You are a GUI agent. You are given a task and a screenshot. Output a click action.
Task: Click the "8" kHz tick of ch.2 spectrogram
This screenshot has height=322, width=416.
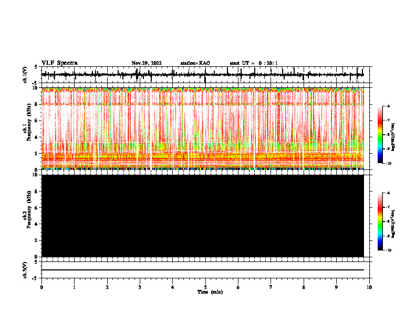(x=37, y=192)
